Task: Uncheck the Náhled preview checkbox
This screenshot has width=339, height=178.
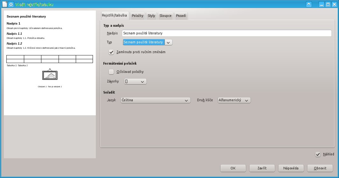Action: 318,154
